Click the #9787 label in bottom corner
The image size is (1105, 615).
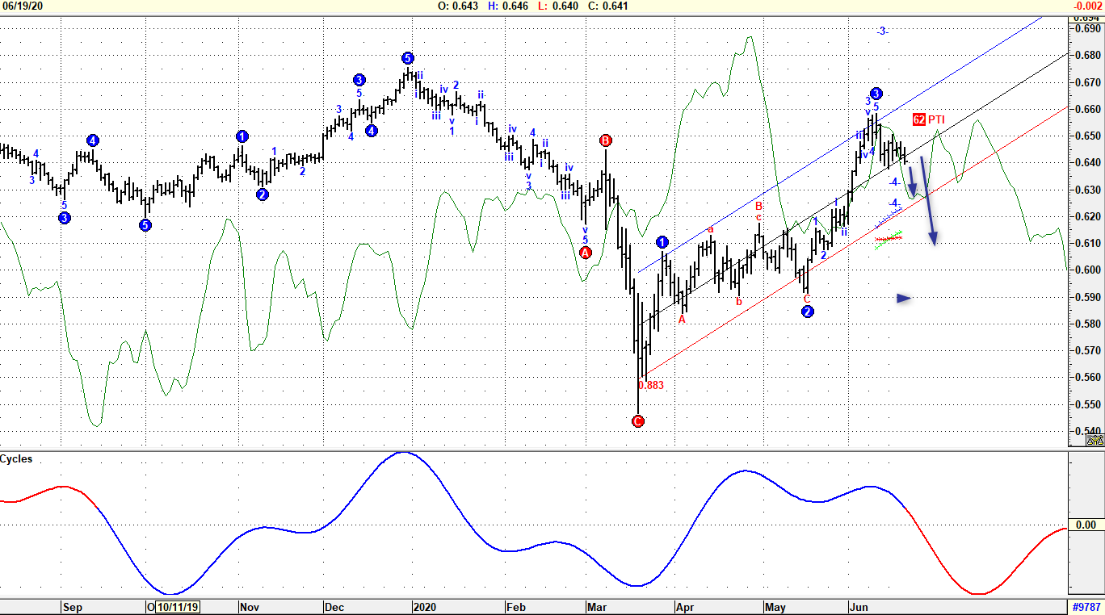coord(1086,607)
